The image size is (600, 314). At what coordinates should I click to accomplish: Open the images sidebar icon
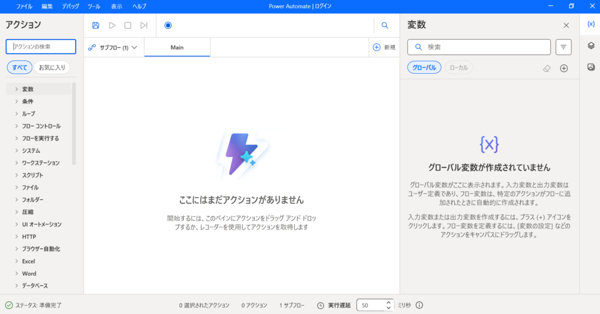click(x=591, y=67)
